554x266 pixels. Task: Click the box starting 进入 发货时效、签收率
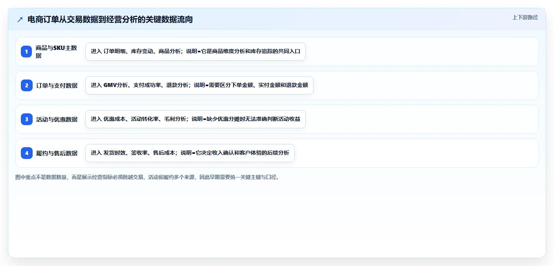[x=190, y=153]
